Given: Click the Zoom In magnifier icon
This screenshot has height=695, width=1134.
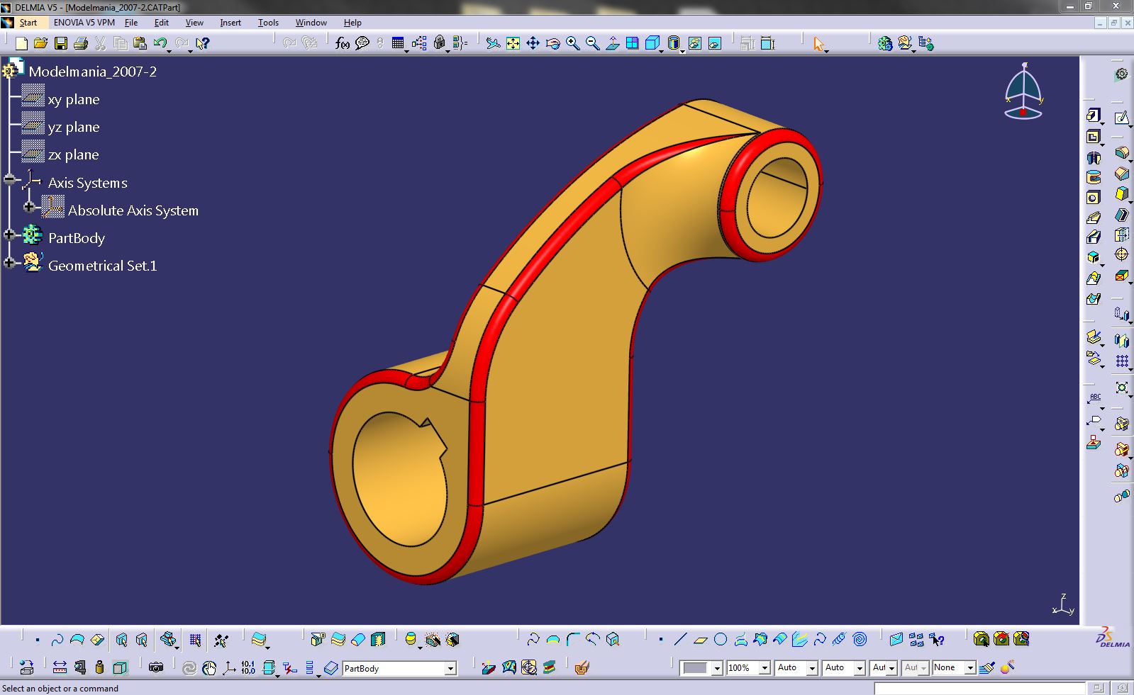Looking at the screenshot, I should [572, 44].
